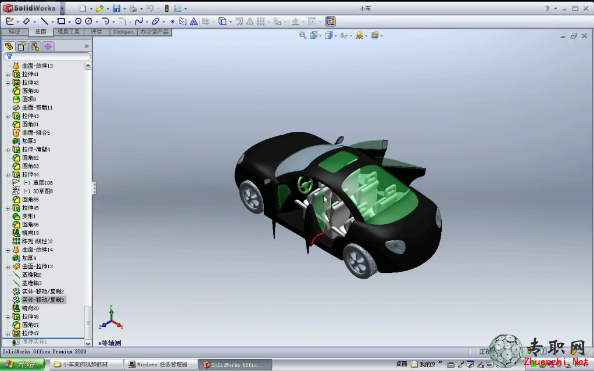Click the Apply Scene icon
Image resolution: width=594 pixels, height=371 pixels.
click(x=359, y=35)
